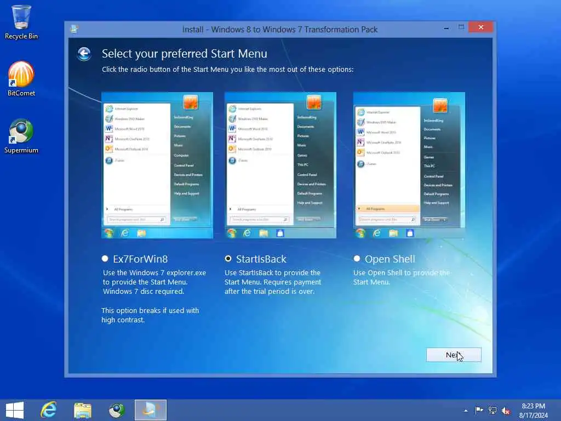Click the Ex7ForWin8 Start Menu preview image
Screen dimensions: 561x421
tap(157, 165)
